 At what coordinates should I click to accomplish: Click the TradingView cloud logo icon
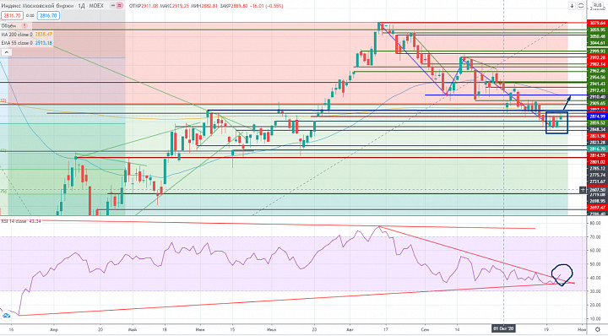[x=6, y=316]
